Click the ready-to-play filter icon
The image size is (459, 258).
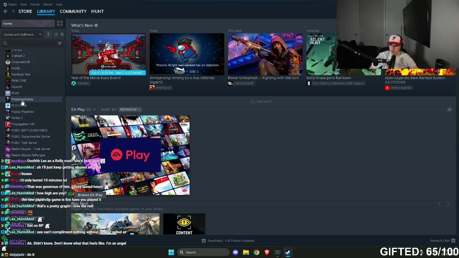point(62,34)
